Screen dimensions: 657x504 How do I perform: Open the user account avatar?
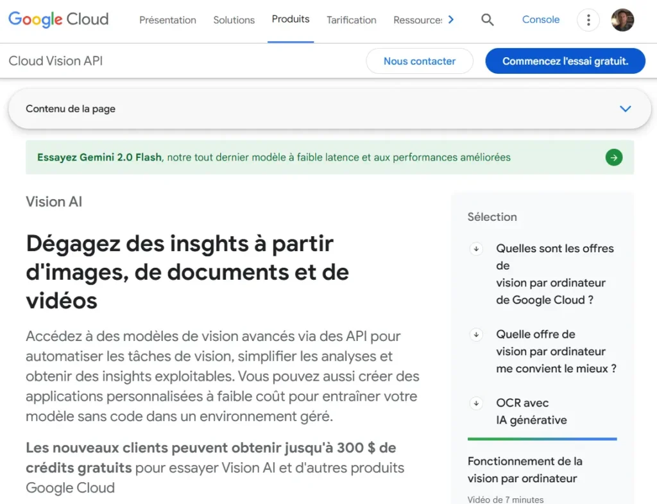point(622,20)
